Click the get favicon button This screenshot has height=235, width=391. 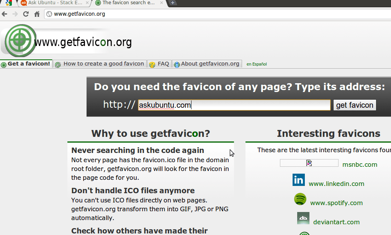(x=355, y=105)
